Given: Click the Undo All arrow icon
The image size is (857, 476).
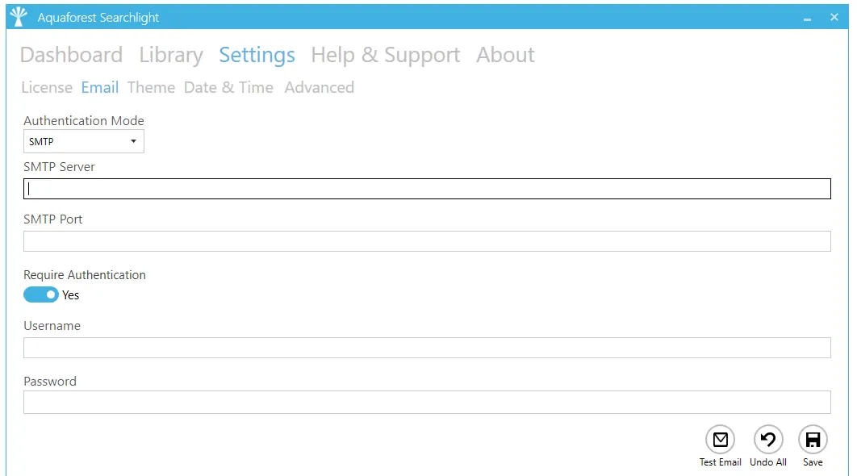Looking at the screenshot, I should (x=768, y=440).
